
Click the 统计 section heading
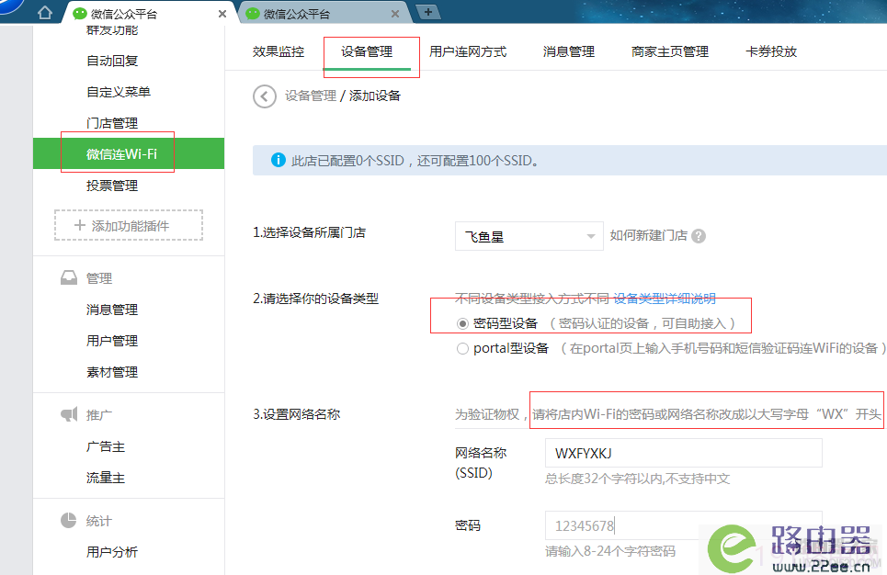[99, 520]
